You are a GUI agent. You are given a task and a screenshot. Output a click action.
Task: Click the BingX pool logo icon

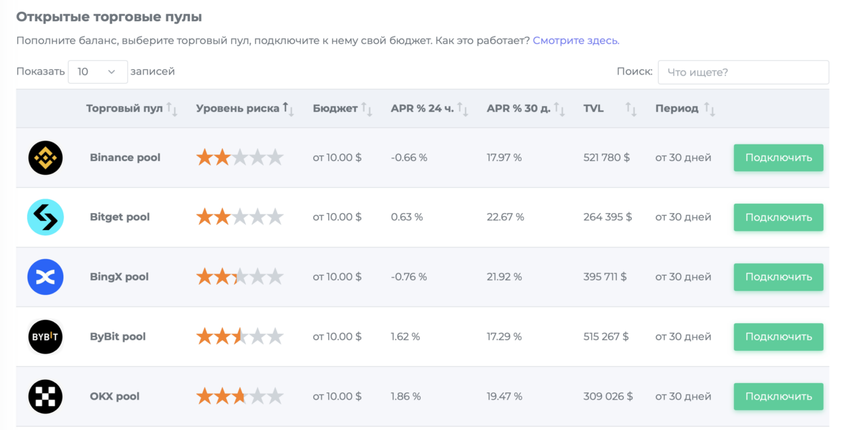tap(45, 277)
